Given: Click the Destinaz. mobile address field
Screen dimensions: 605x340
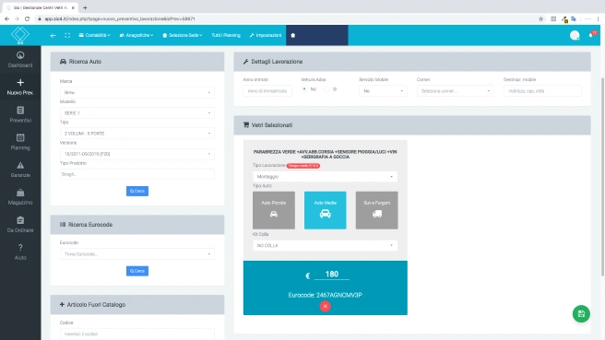Looking at the screenshot, I should click(x=542, y=91).
